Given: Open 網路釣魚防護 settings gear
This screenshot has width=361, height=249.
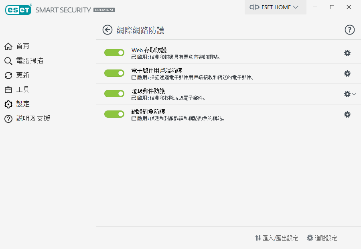Looking at the screenshot, I should point(347,114).
